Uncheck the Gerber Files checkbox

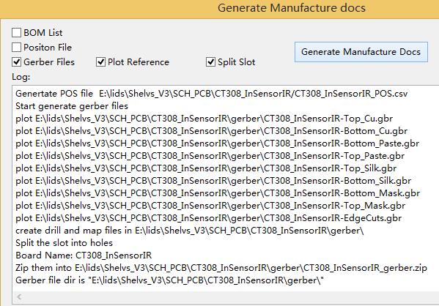click(x=17, y=61)
